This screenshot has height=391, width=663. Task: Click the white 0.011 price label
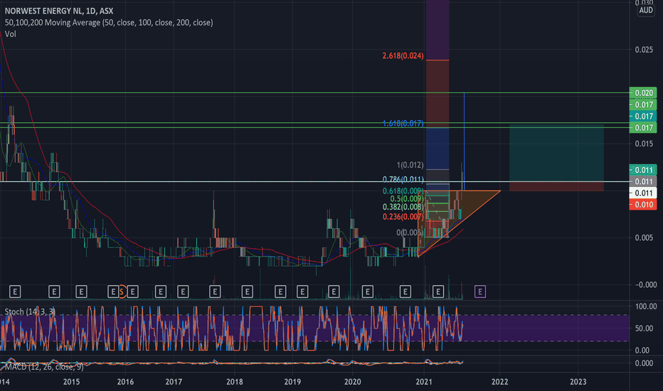click(643, 193)
